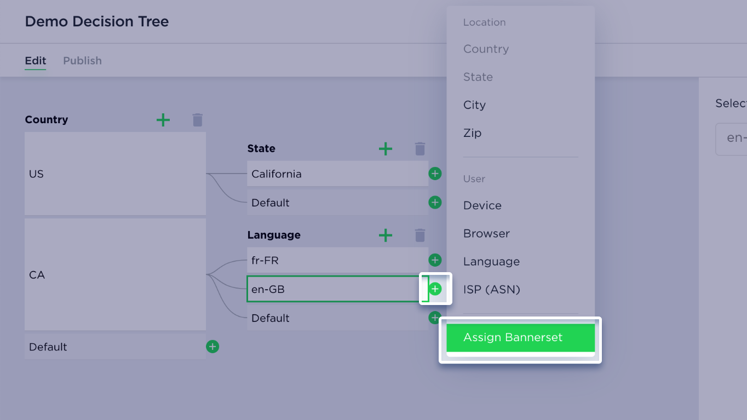Click the Assign Bannerset button
The width and height of the screenshot is (747, 420).
[520, 337]
